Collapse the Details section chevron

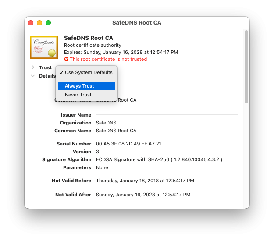tap(33, 76)
